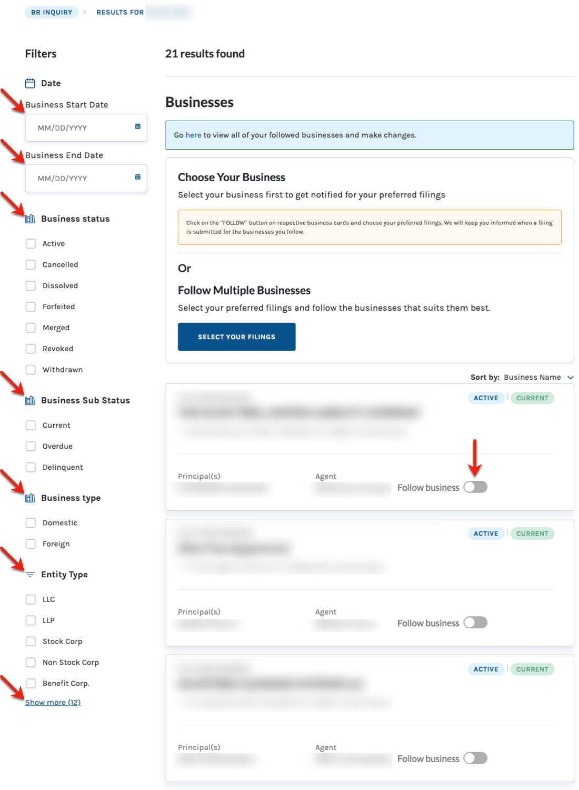Expand entity types via Show more (12)
Screen dimensions: 579x790
53,703
